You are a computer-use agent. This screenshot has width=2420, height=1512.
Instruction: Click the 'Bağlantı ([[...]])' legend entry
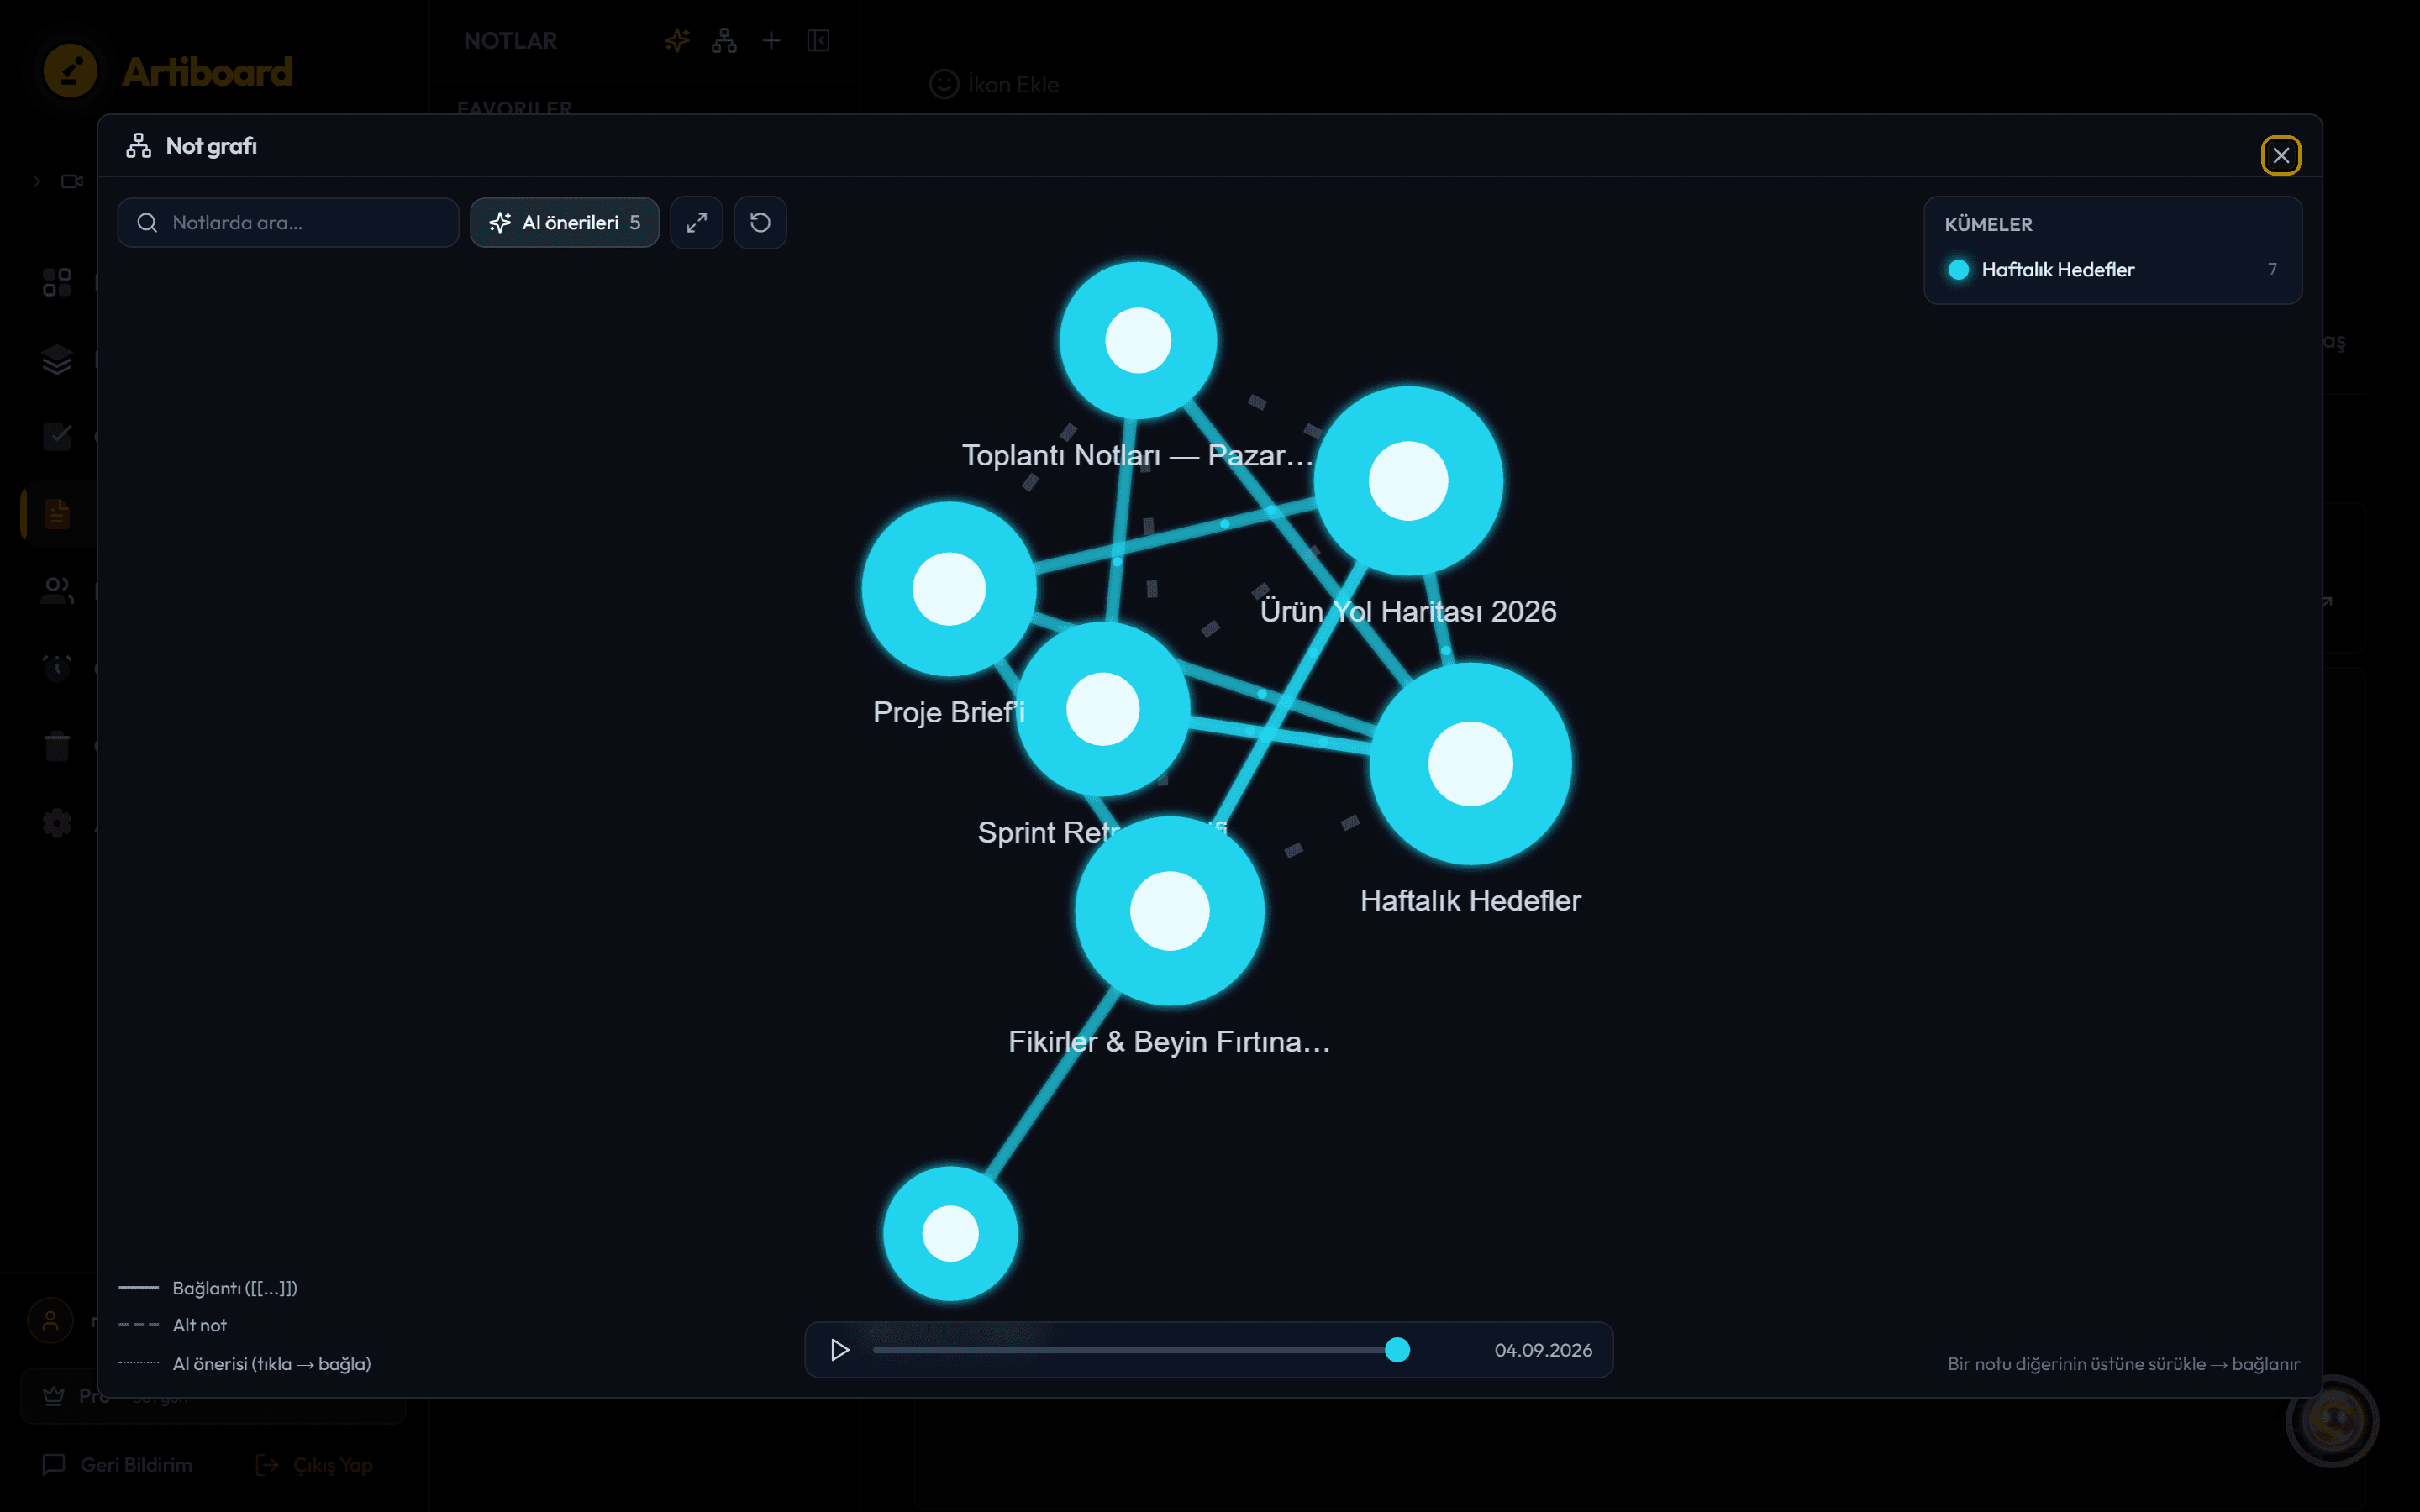coord(208,1288)
